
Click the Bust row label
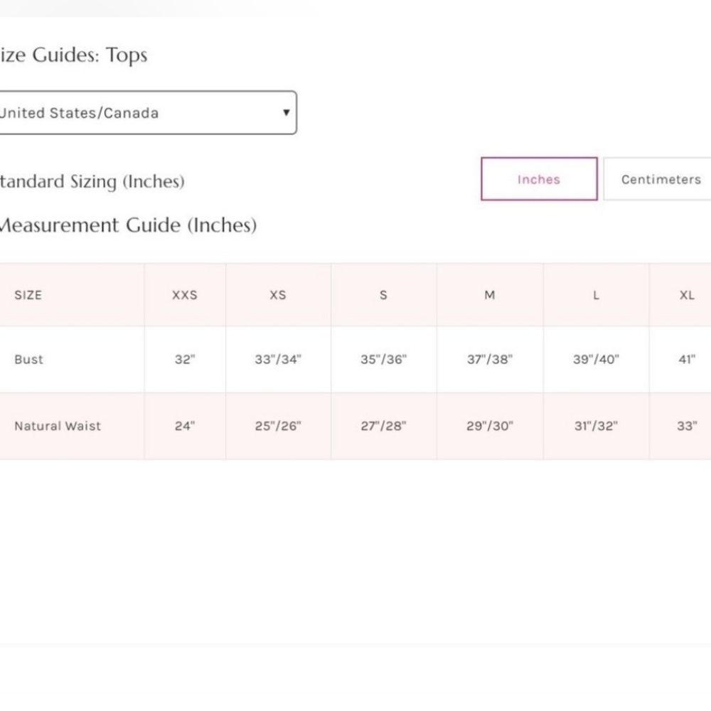[29, 360]
